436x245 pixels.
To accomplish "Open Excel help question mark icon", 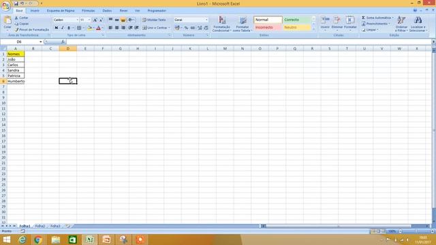I will (415, 10).
